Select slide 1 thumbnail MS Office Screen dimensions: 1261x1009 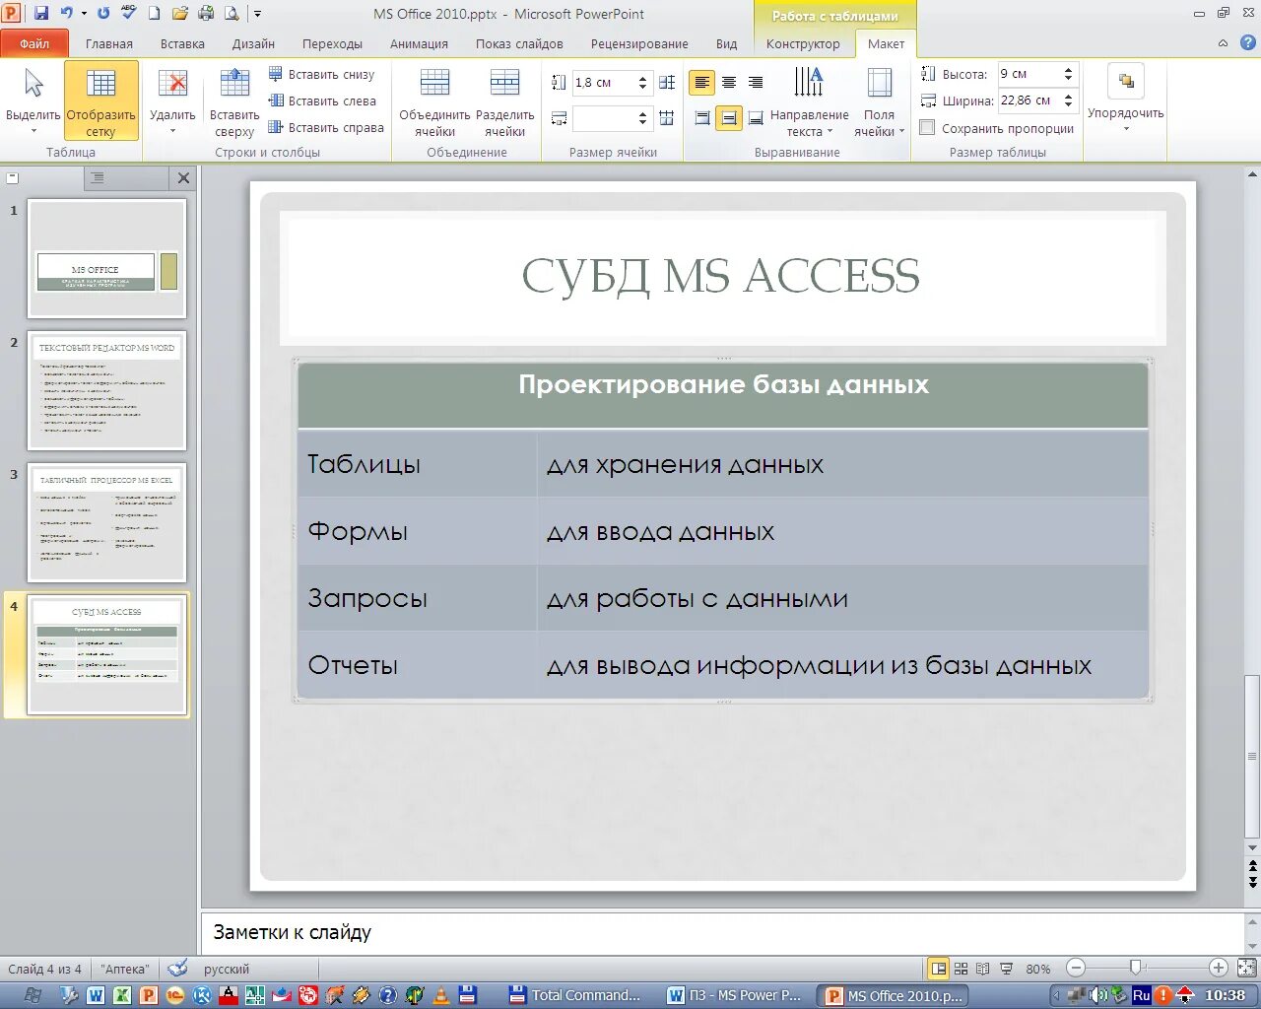pos(106,258)
